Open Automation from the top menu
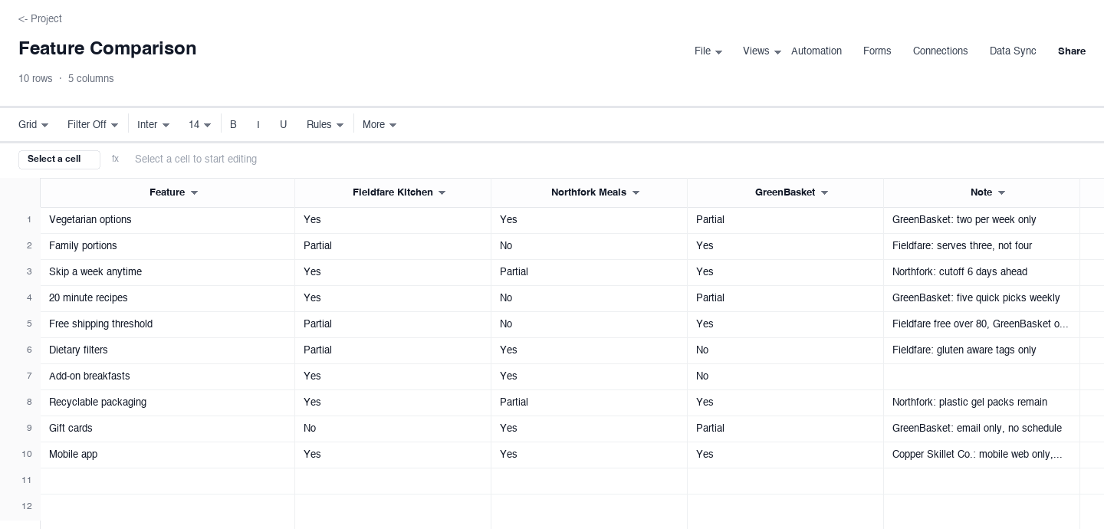The width and height of the screenshot is (1104, 529). click(x=816, y=51)
